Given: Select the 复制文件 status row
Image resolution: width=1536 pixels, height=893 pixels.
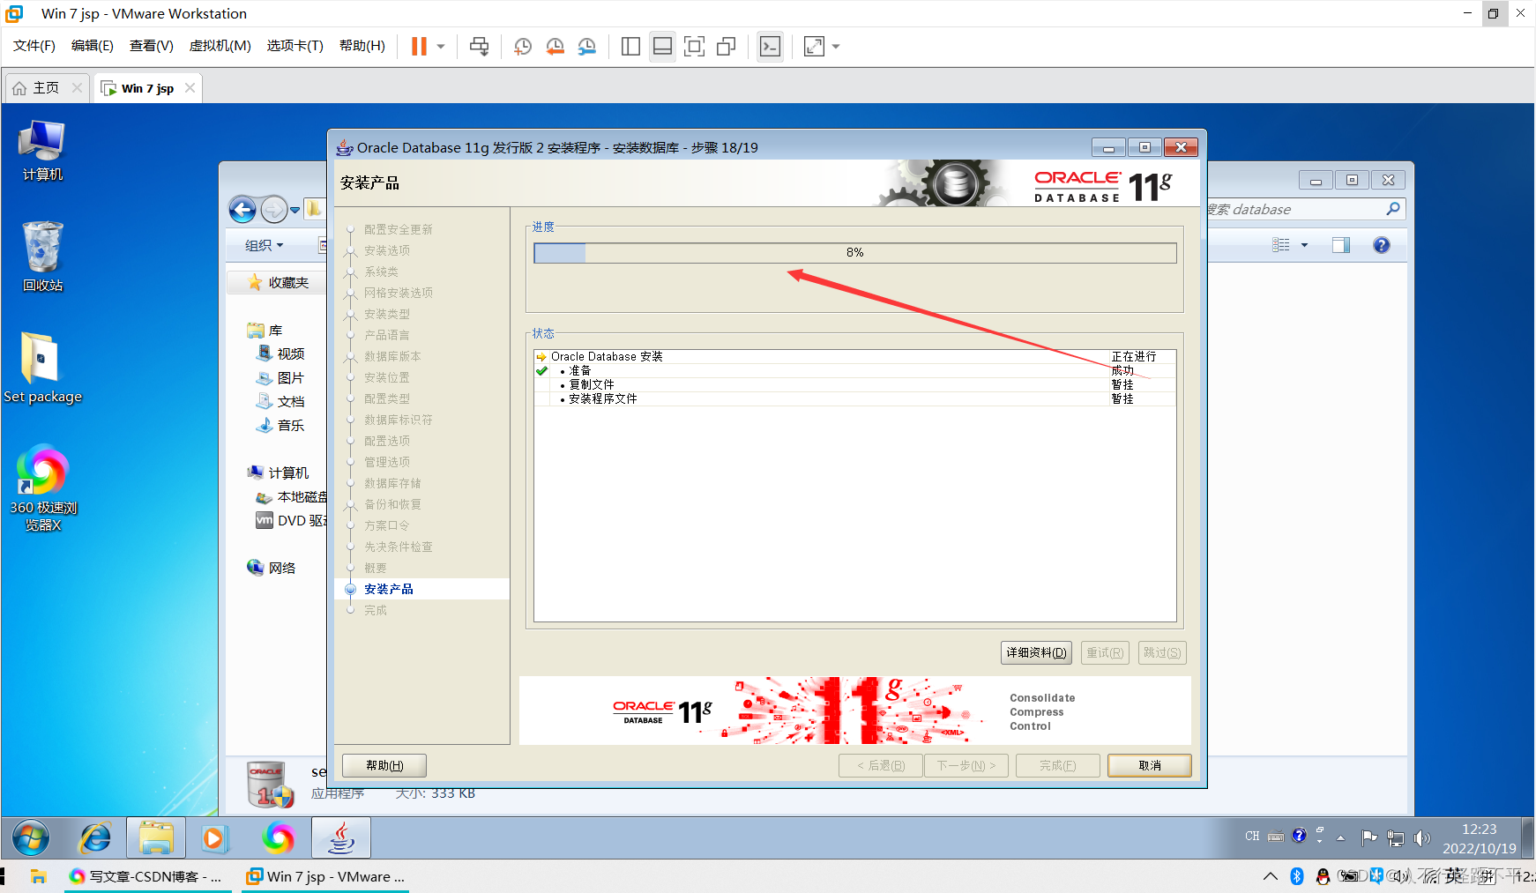Looking at the screenshot, I should tap(854, 384).
